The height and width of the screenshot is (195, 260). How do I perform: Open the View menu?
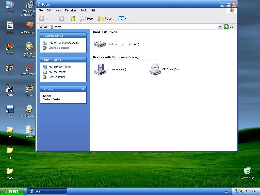click(x=58, y=10)
